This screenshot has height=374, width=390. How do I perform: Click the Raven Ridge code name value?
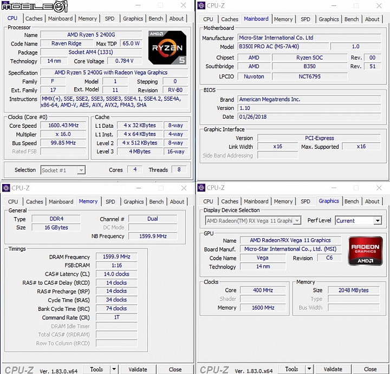tap(67, 43)
